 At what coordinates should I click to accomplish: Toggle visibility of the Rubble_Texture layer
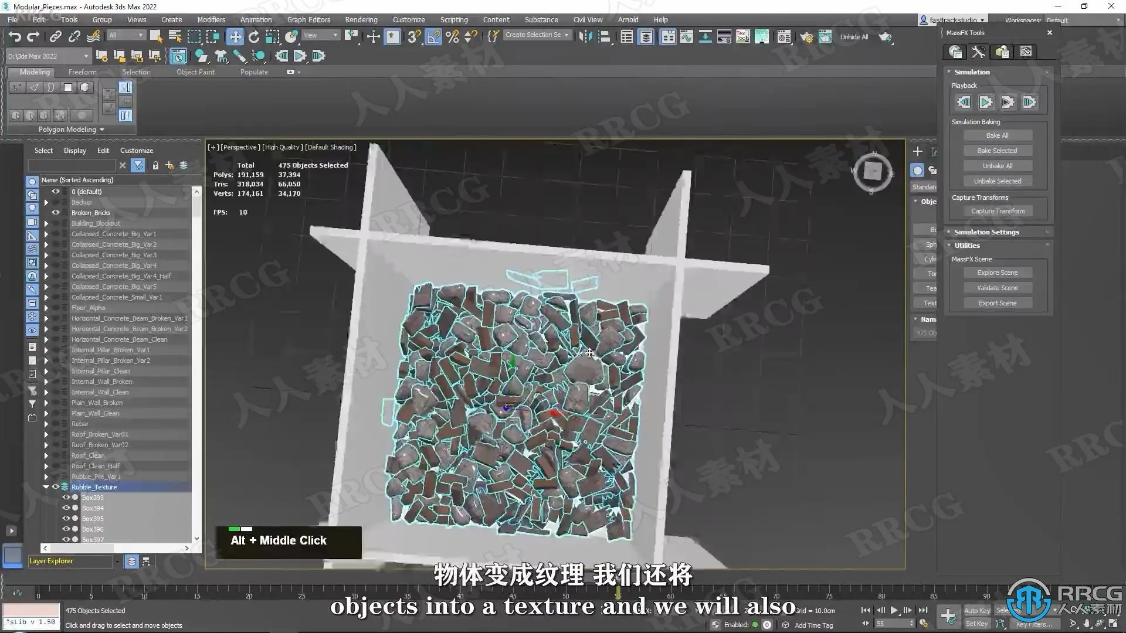click(56, 487)
